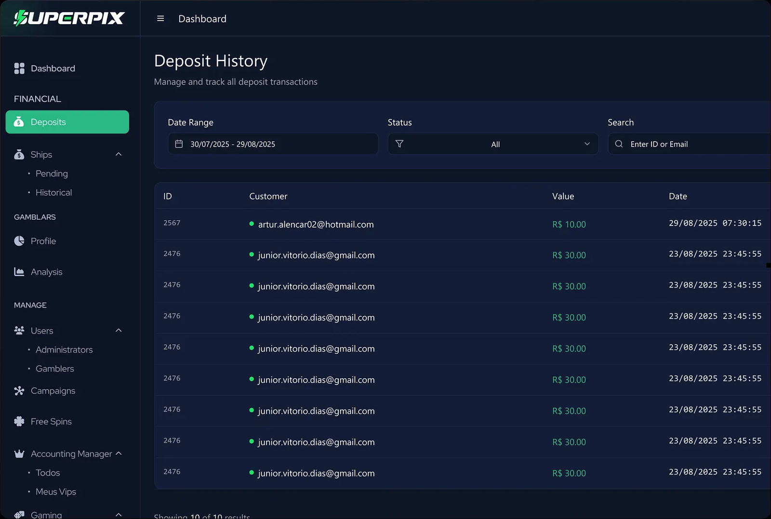Click the Free Spins icon
The height and width of the screenshot is (519, 771).
19,422
